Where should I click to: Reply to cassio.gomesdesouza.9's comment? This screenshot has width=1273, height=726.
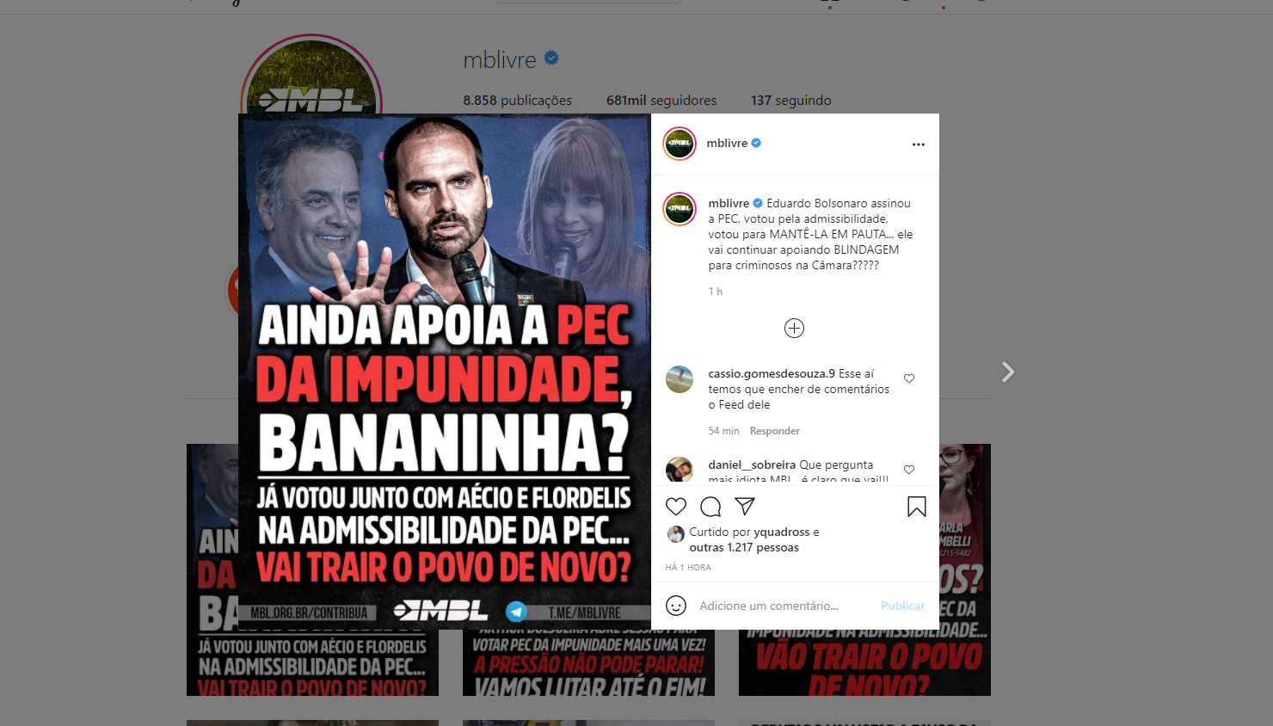pos(774,431)
